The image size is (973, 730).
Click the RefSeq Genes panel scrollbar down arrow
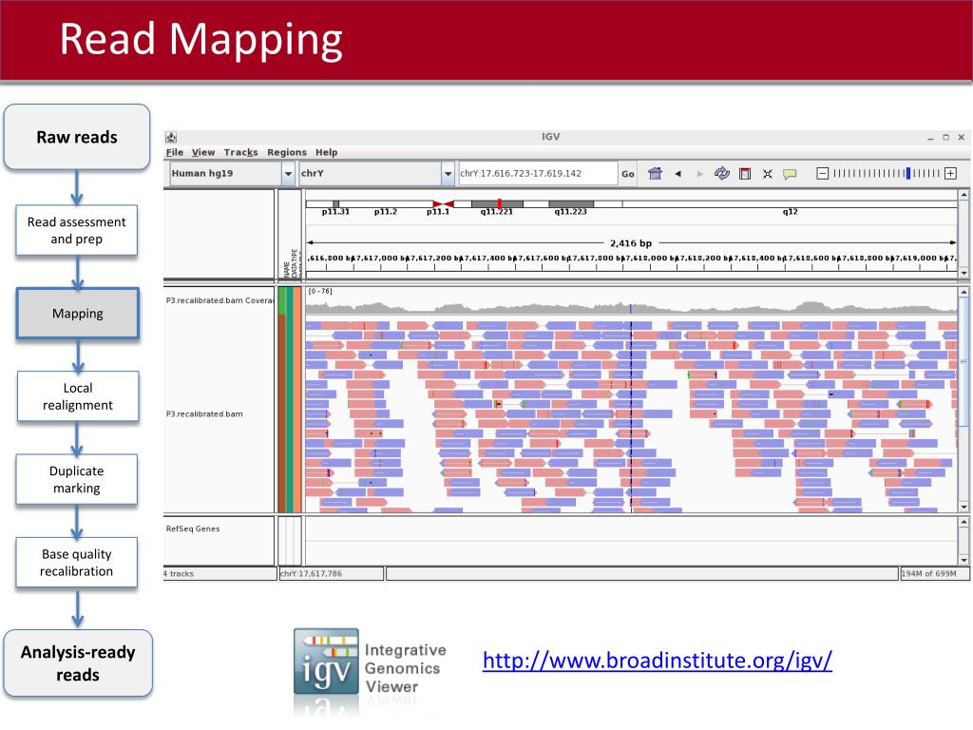point(963,560)
